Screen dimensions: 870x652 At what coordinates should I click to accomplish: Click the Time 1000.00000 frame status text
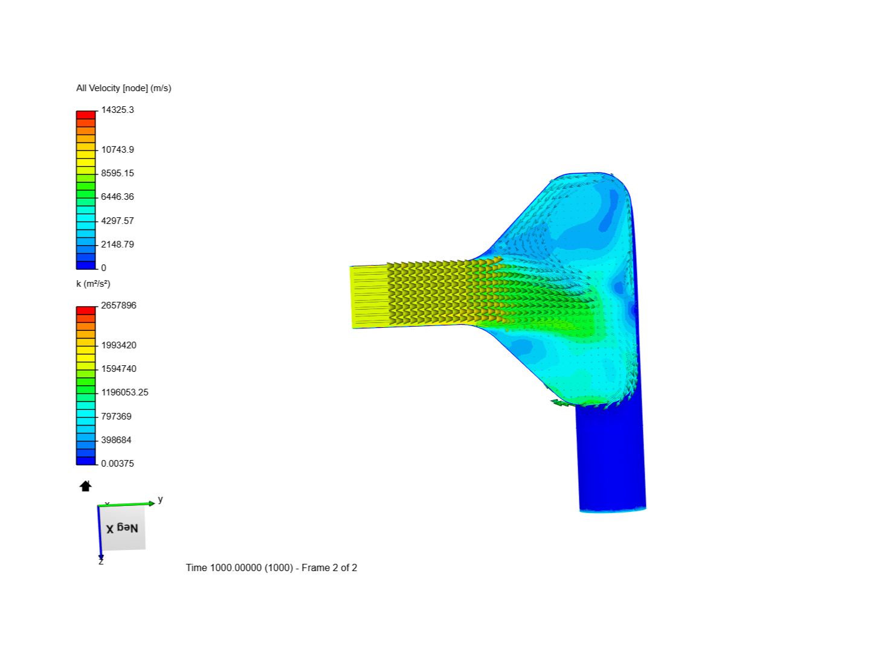pos(271,567)
